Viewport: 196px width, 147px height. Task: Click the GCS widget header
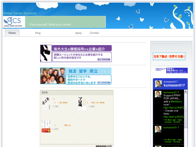(x=77, y=93)
